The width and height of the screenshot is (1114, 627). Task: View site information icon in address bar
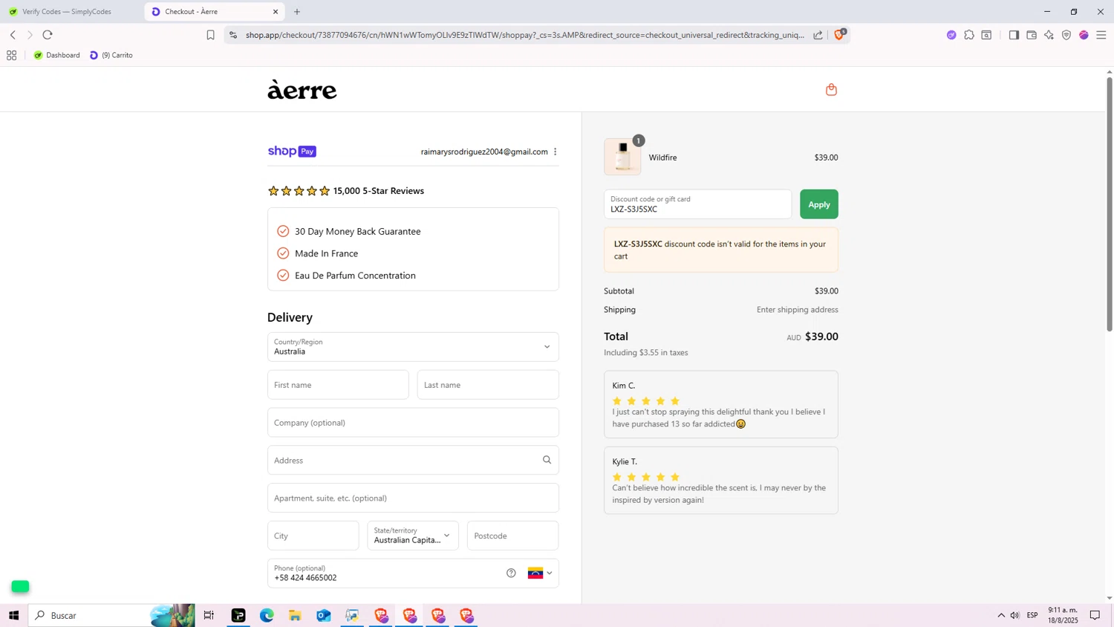pyautogui.click(x=233, y=35)
